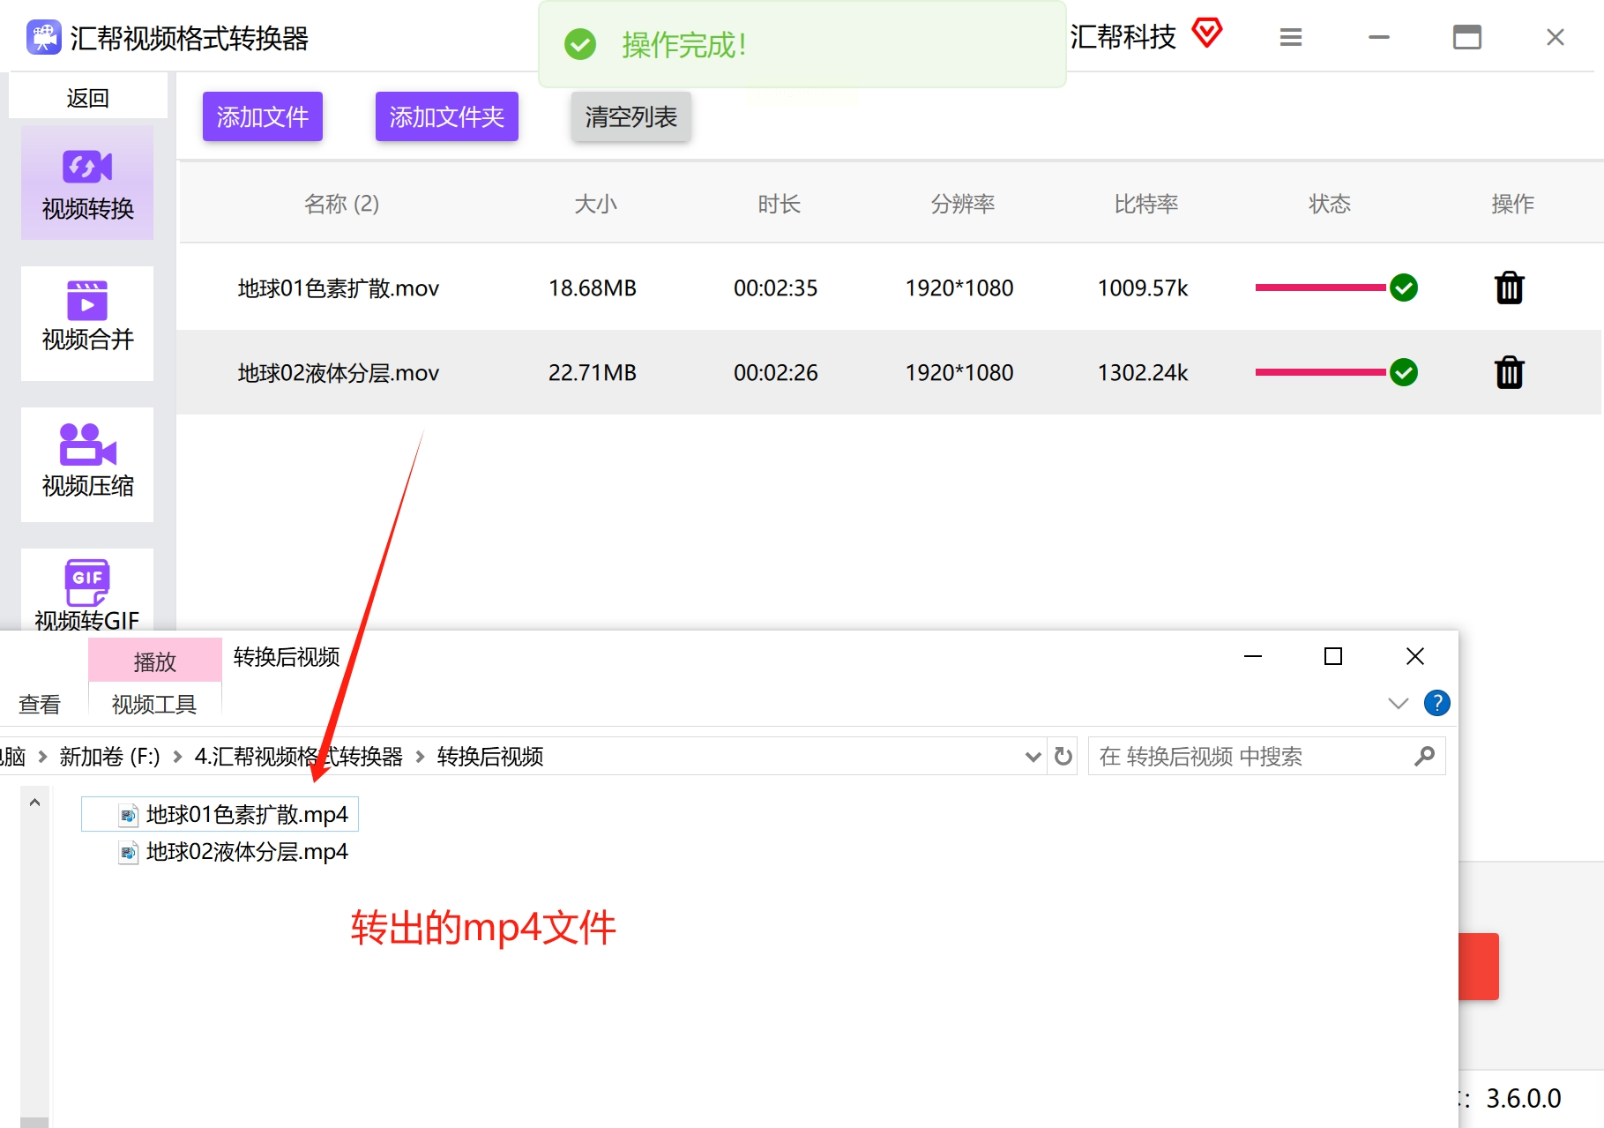Open the 视频压缩 video compress tool
The image size is (1604, 1128).
(87, 464)
